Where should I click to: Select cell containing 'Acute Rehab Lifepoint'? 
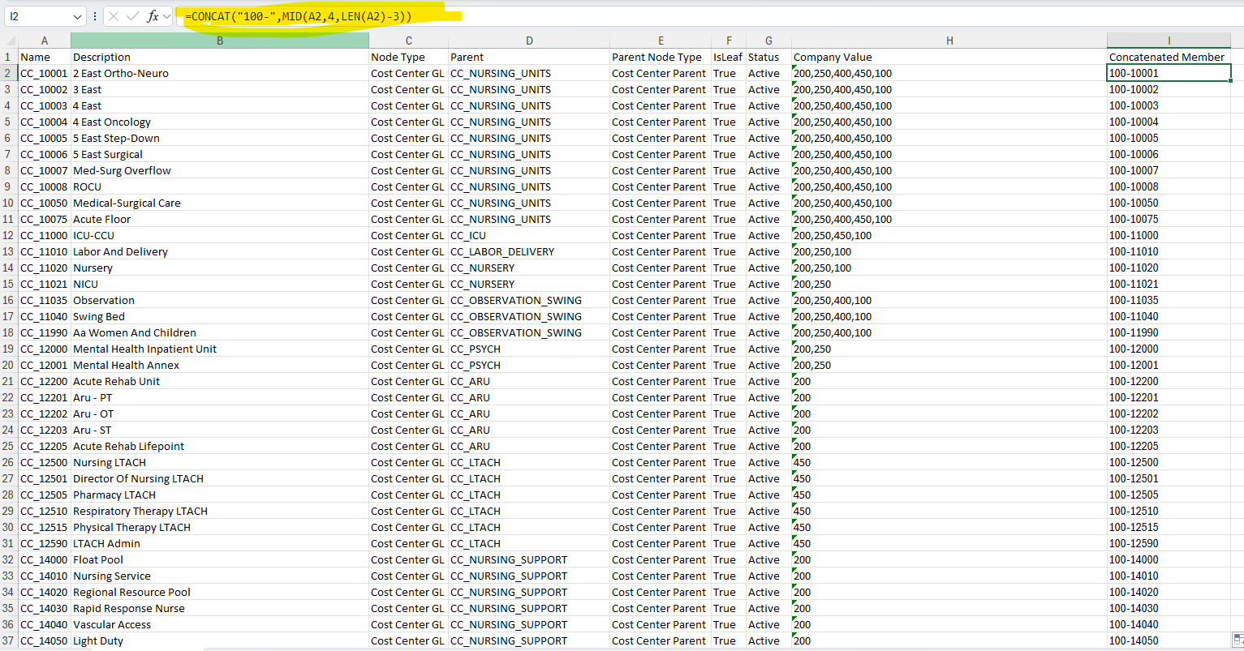click(x=219, y=446)
